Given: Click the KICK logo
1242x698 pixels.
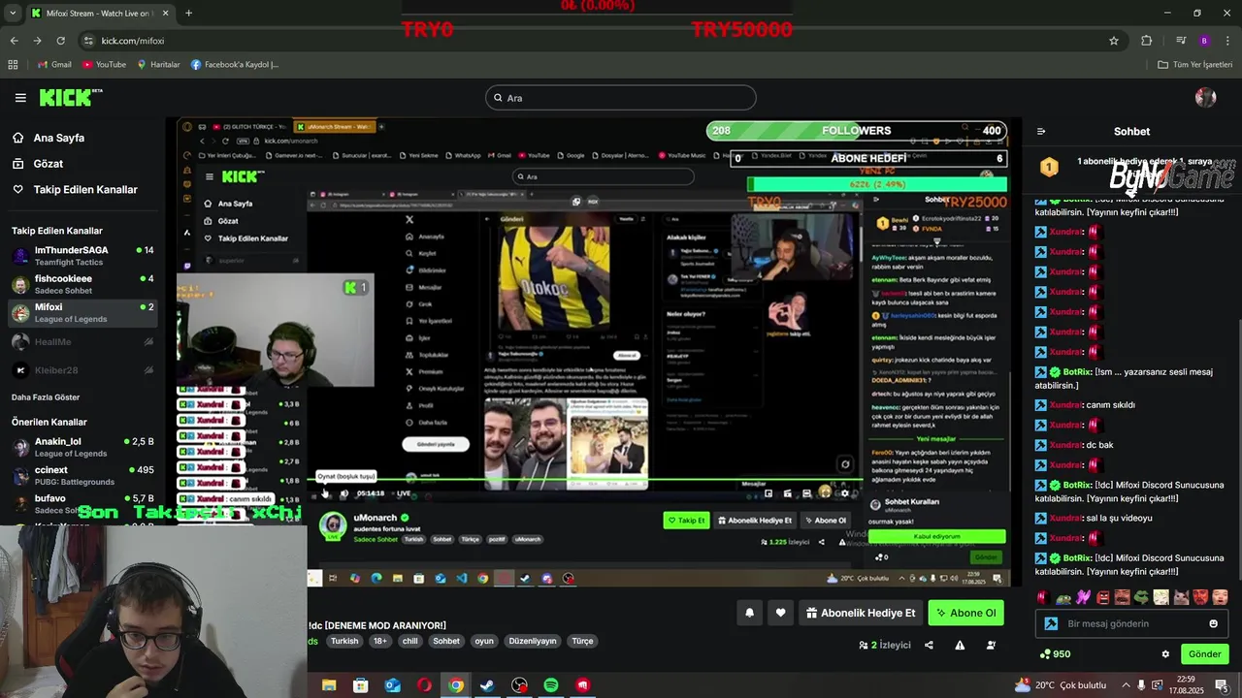Looking at the screenshot, I should (71, 97).
